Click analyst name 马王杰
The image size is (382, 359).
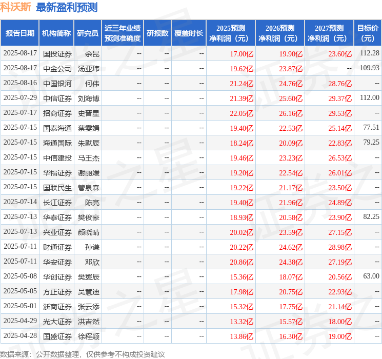[88, 157]
